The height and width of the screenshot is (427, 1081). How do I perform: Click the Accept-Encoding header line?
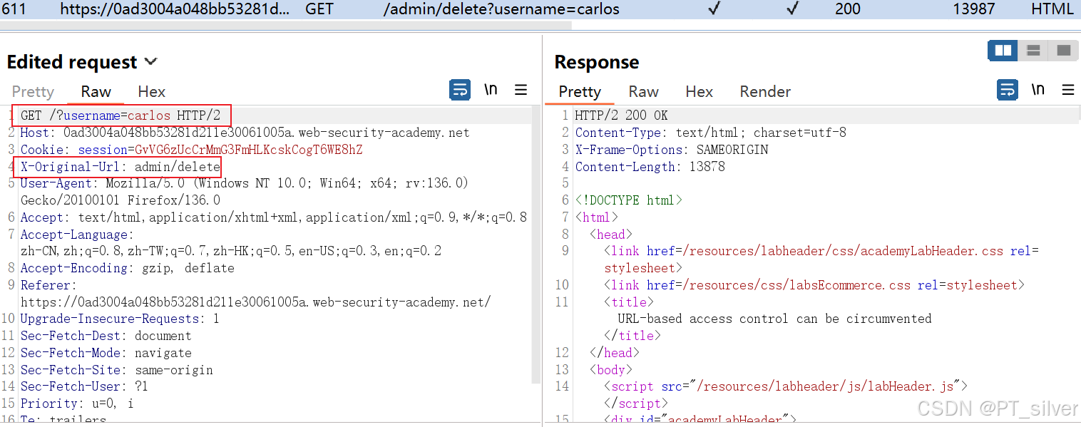click(x=127, y=268)
